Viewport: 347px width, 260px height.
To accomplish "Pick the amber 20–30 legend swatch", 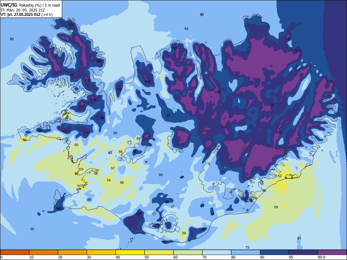I will [73, 252].
